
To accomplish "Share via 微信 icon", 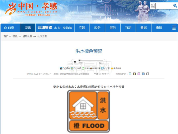I will (83, 68).
